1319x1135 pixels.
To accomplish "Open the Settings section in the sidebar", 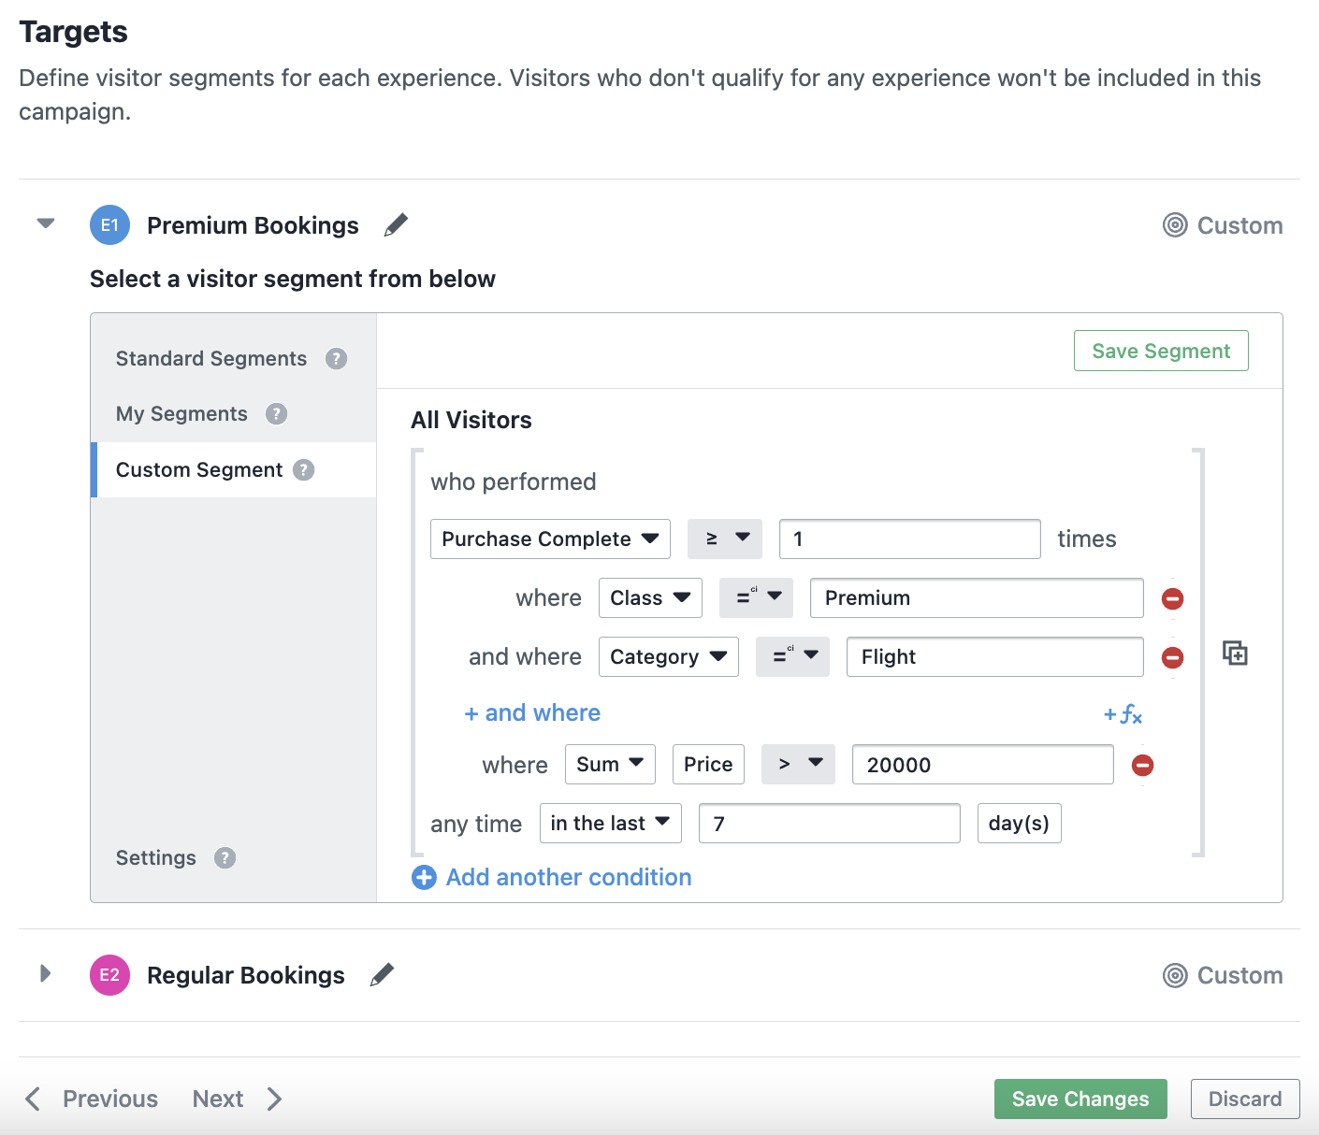I will click(x=156, y=858).
